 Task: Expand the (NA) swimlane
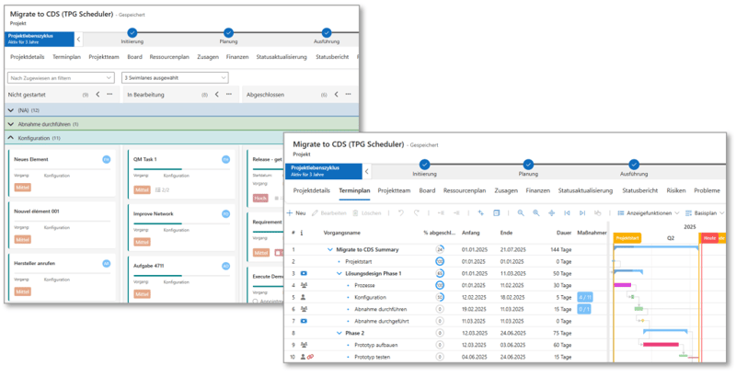[x=10, y=109]
